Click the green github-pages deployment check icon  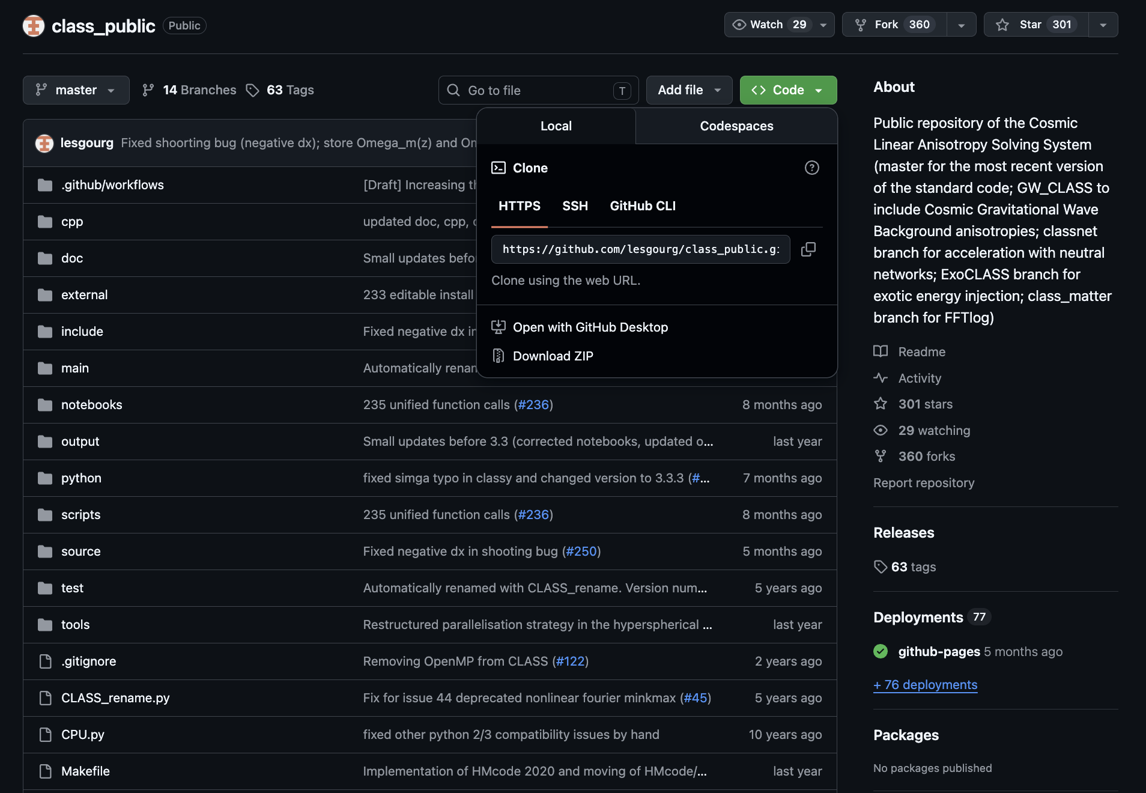[x=881, y=651]
